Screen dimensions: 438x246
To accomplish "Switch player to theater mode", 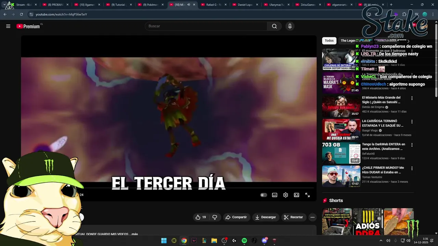I will tap(296, 195).
